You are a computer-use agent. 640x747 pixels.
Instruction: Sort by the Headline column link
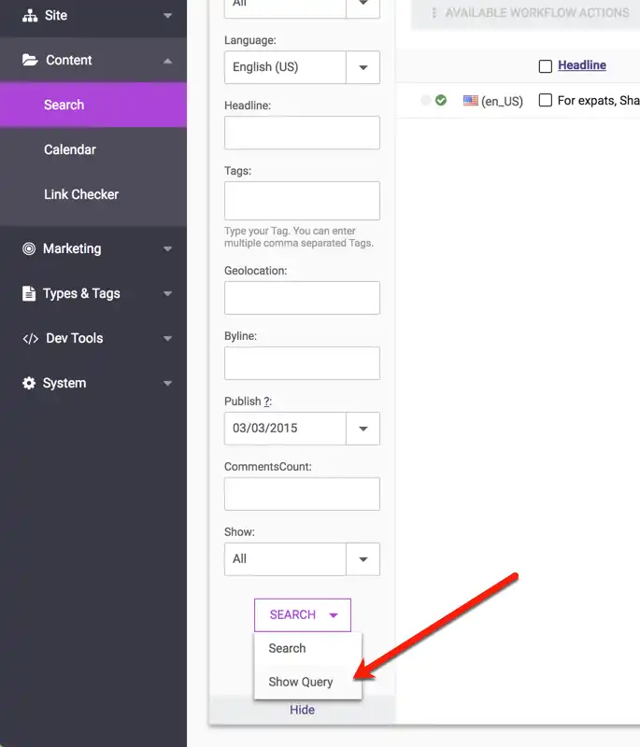pyautogui.click(x=582, y=65)
